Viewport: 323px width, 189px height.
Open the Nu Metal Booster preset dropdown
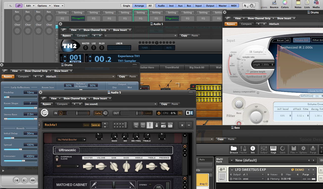pos(71,139)
